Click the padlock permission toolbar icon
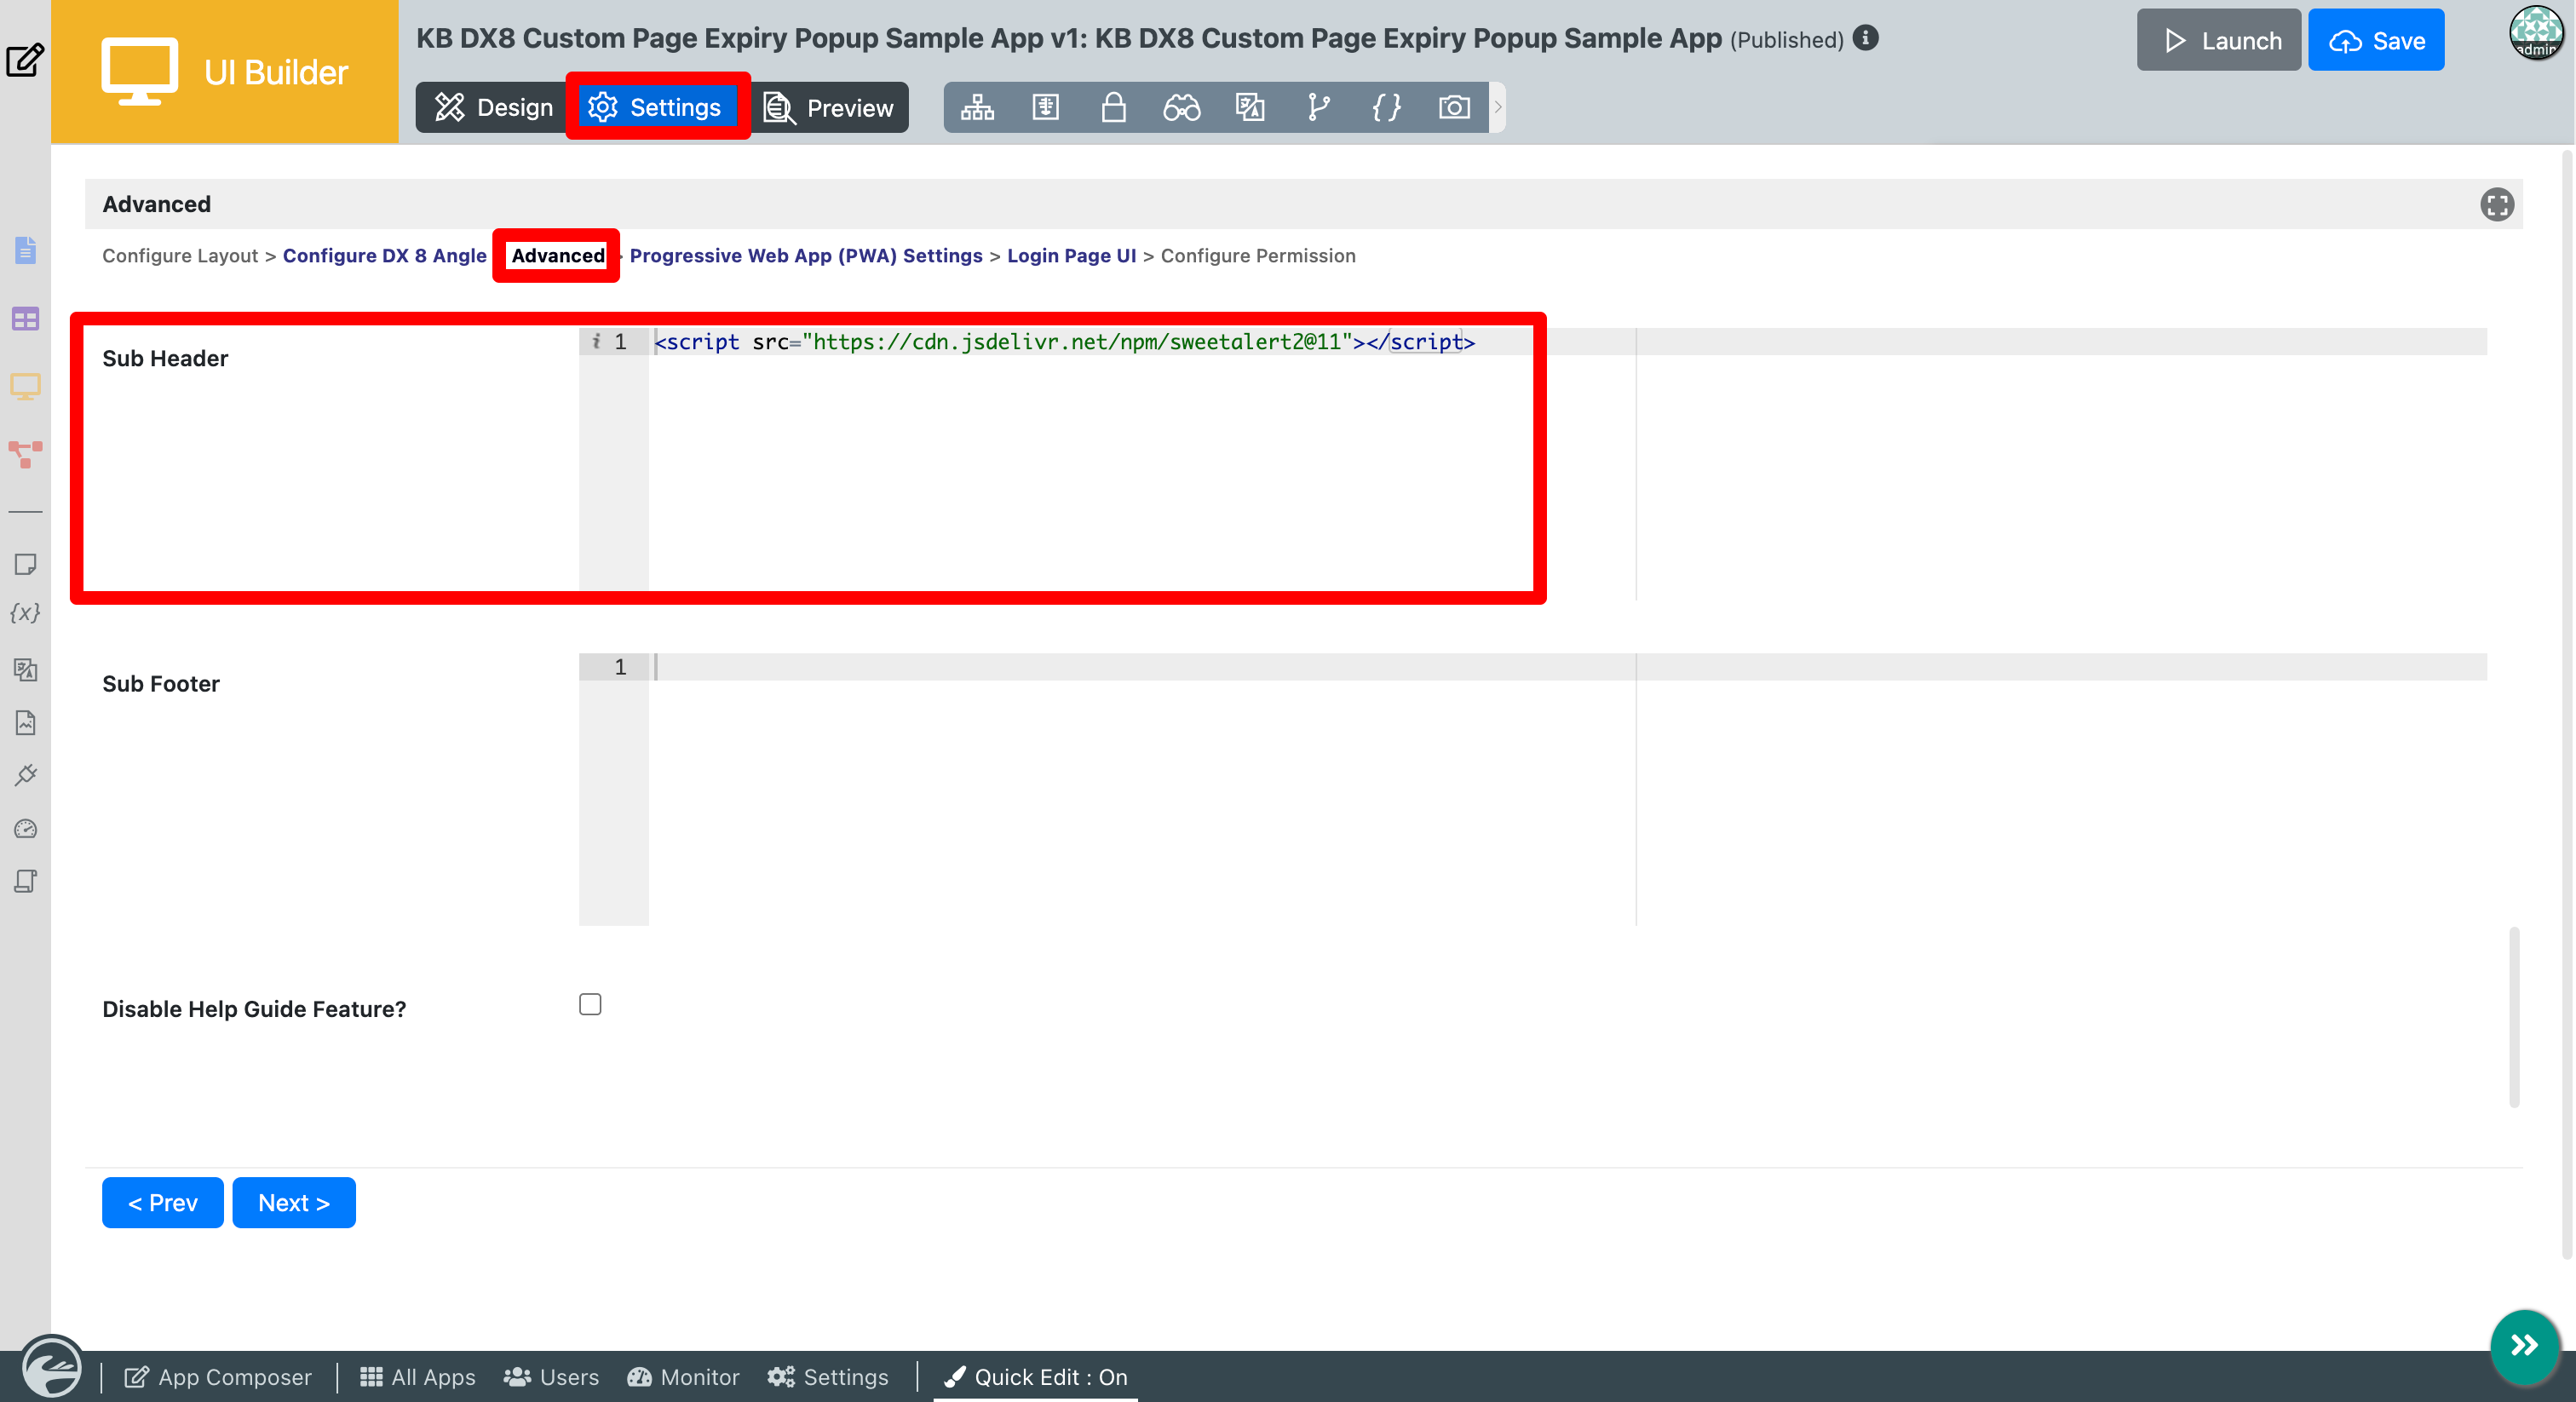Viewport: 2576px width, 1402px height. point(1113,107)
